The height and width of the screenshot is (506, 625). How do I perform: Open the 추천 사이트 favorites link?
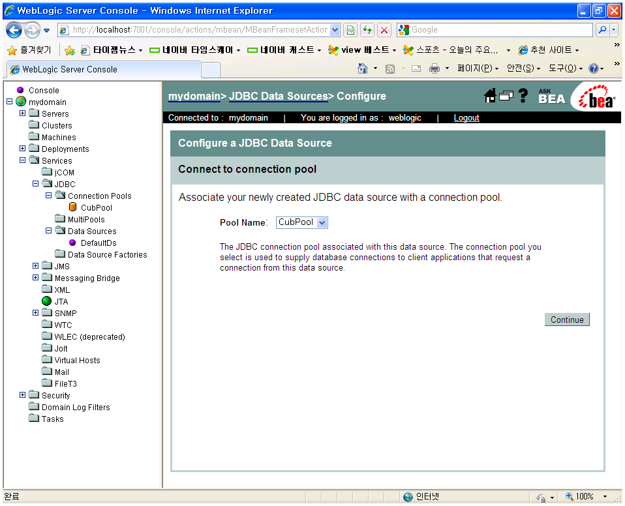[549, 50]
